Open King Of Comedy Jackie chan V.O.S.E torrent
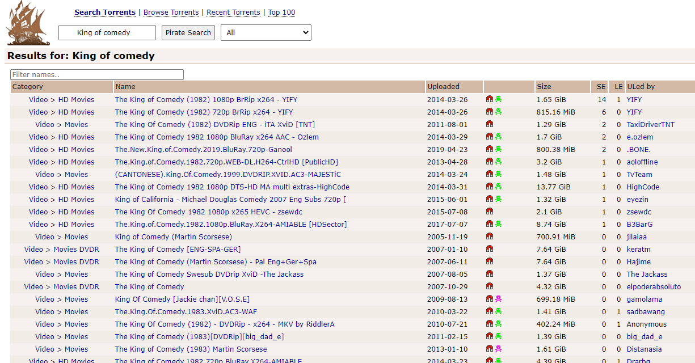This screenshot has height=363, width=695. pos(182,299)
